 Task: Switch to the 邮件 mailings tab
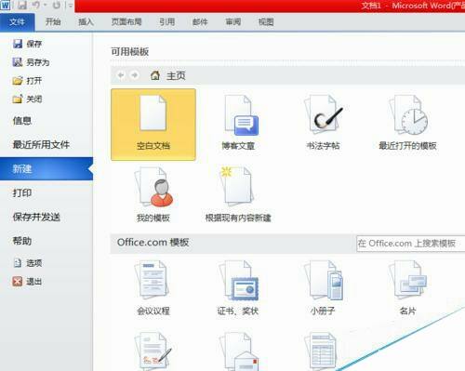200,22
